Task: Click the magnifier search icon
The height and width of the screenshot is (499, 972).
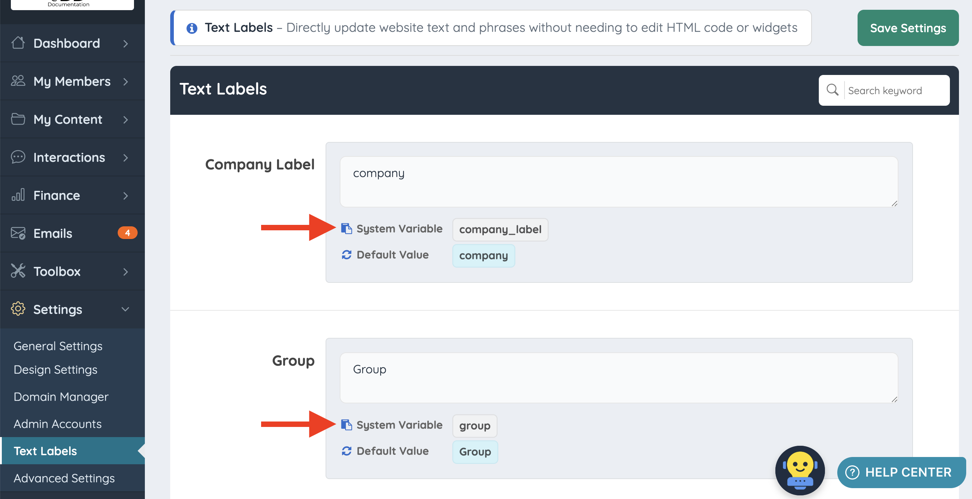Action: [x=832, y=90]
